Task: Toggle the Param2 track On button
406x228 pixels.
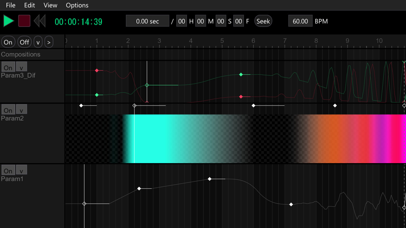Action: coord(8,110)
